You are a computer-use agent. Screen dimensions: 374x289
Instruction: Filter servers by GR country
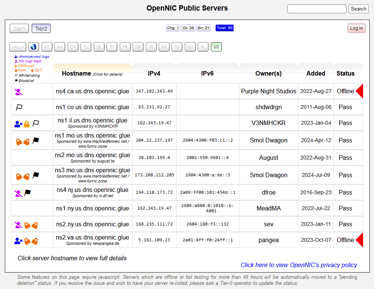[x=138, y=47]
